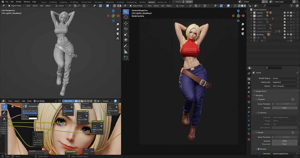Image resolution: width=300 pixels, height=158 pixels.
Task: Switch to the Compositing workspace tab
Action: pyautogui.click(x=132, y=2)
